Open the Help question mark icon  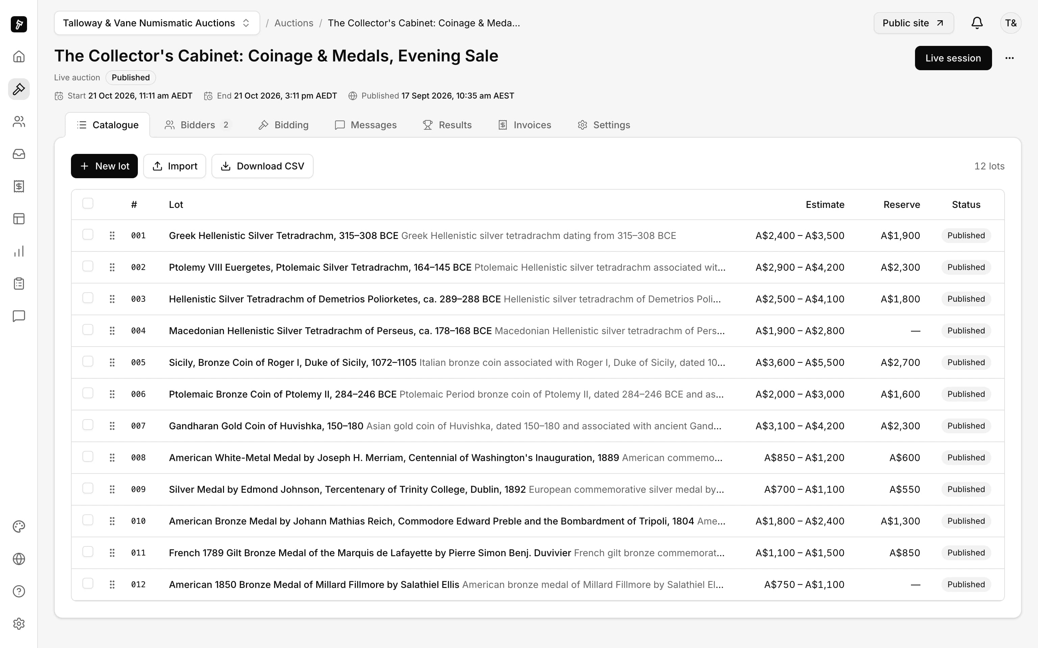pos(19,591)
